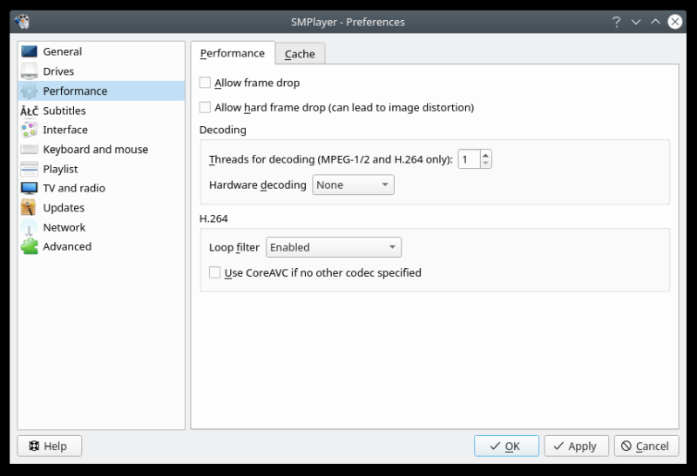Image resolution: width=697 pixels, height=476 pixels.
Task: Click the H.264 group heading text
Action: (213, 218)
